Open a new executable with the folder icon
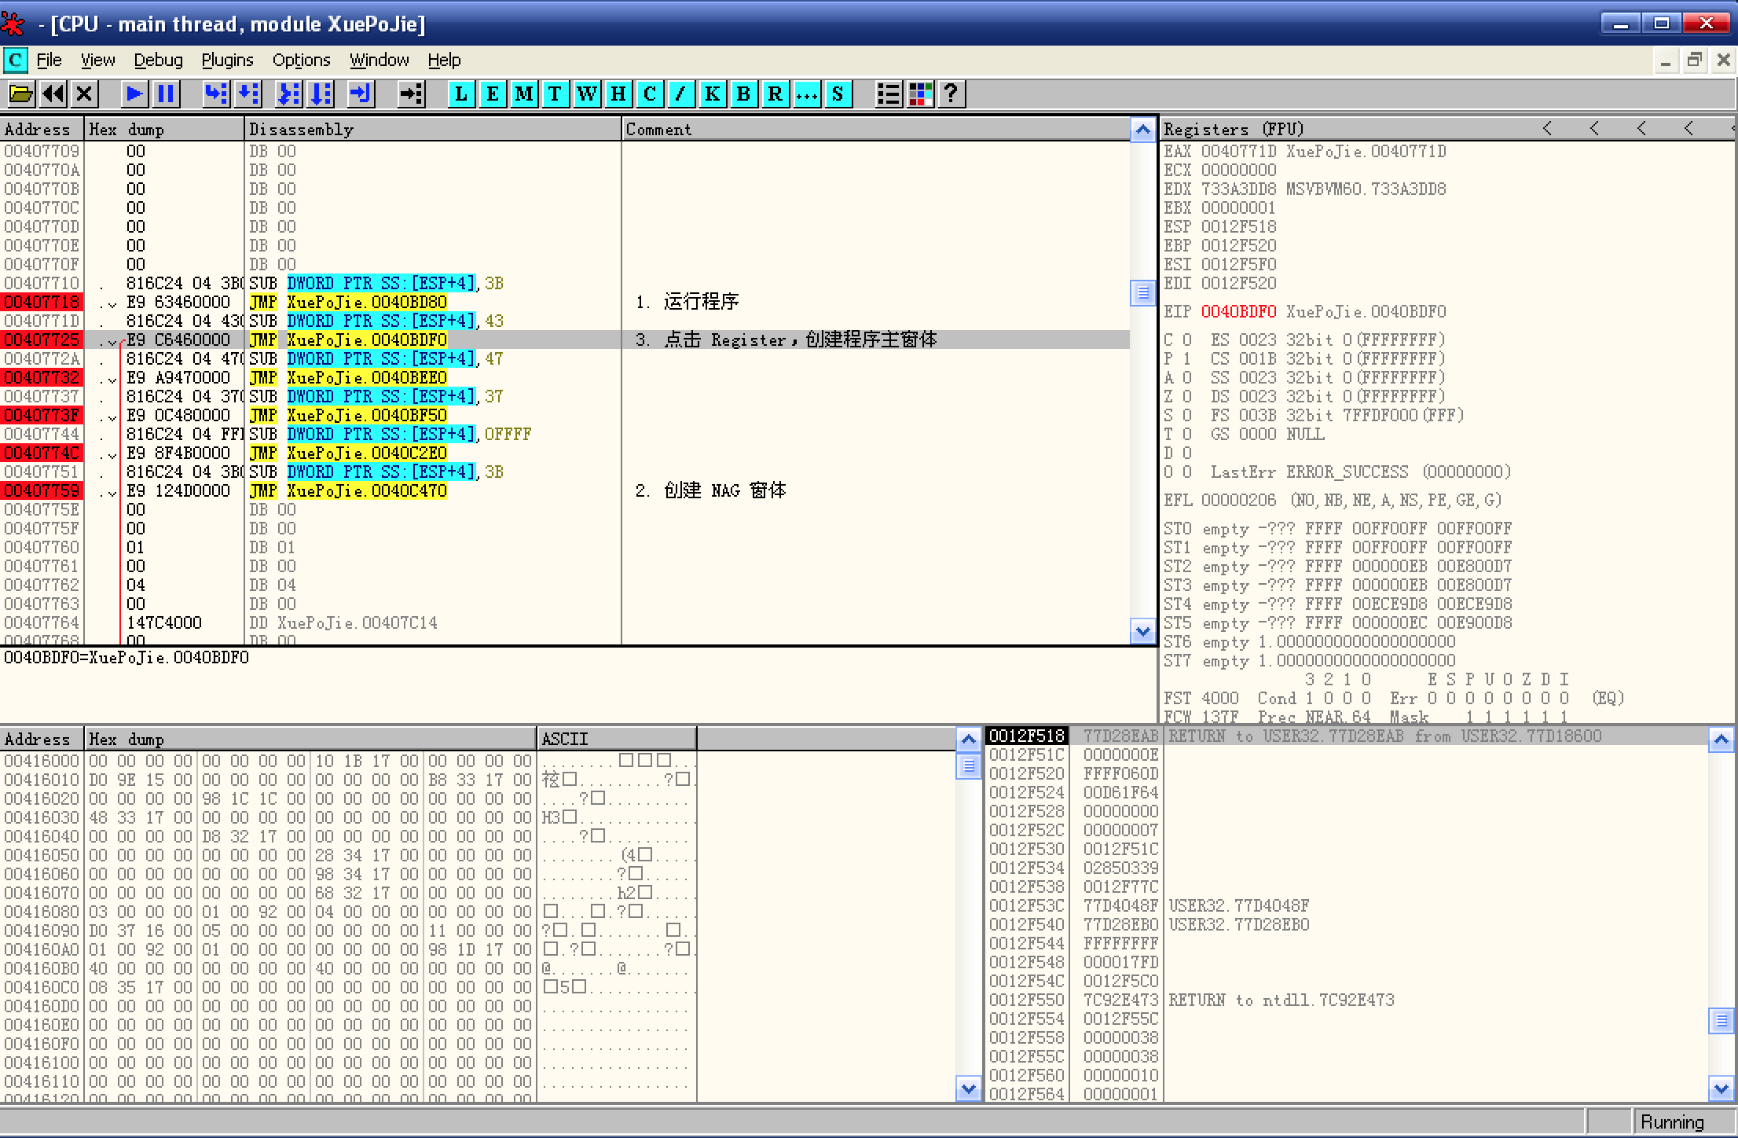Image resolution: width=1738 pixels, height=1138 pixels. pos(21,94)
